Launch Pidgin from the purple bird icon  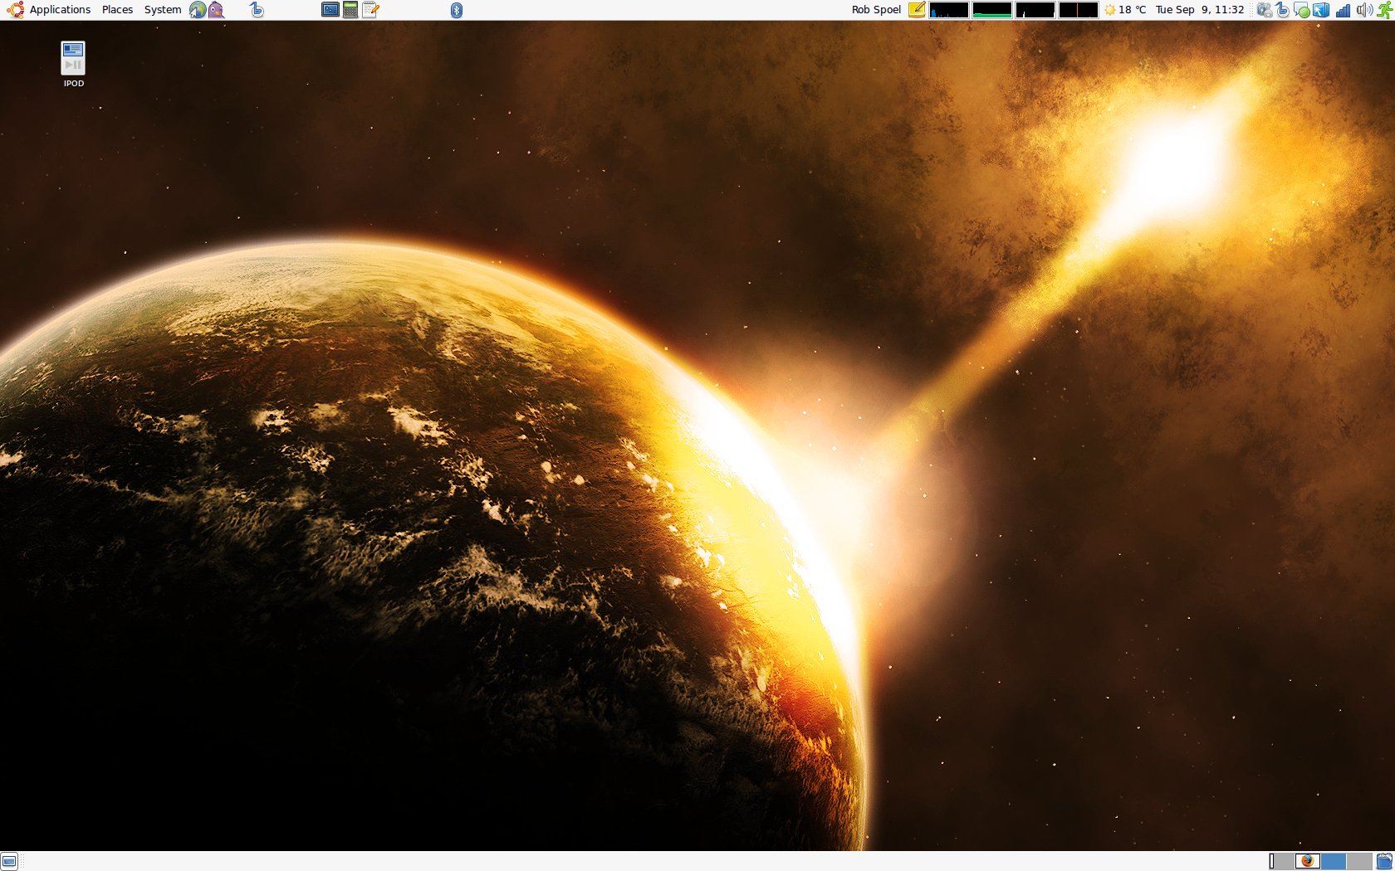pos(216,10)
